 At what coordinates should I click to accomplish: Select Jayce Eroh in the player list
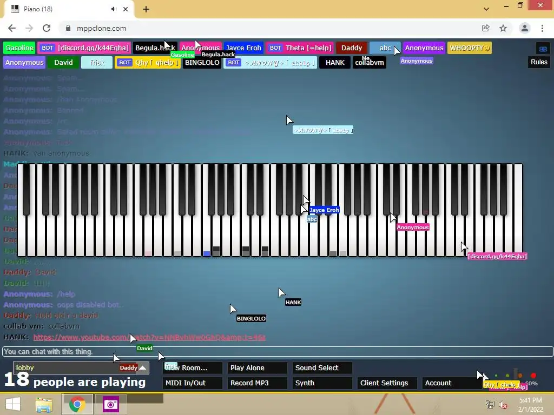point(243,48)
